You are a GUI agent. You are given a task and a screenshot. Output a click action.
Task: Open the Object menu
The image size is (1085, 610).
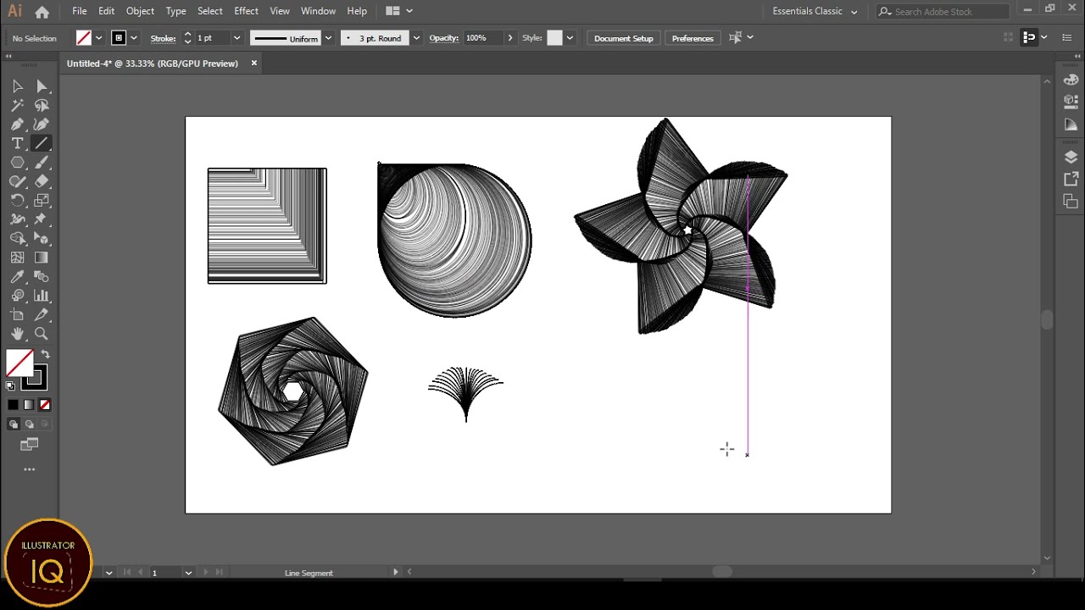[140, 11]
